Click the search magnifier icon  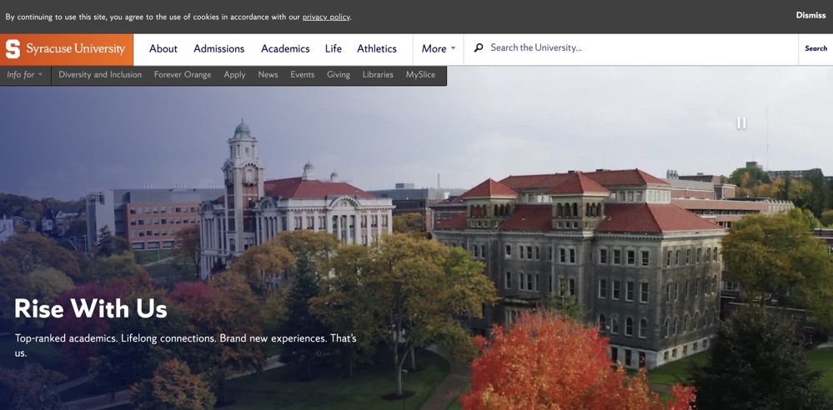(x=479, y=47)
